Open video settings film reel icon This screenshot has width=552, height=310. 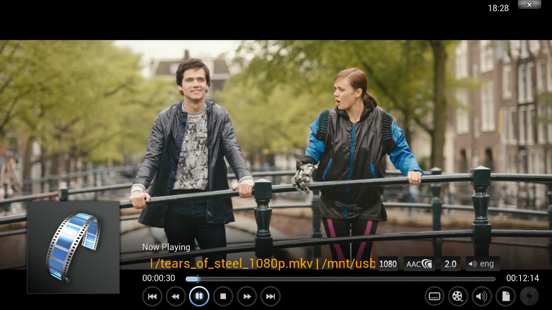pyautogui.click(x=458, y=296)
